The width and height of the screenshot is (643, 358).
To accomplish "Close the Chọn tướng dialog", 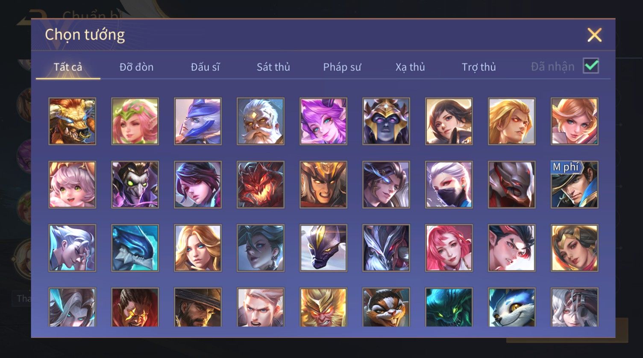I will [x=594, y=35].
